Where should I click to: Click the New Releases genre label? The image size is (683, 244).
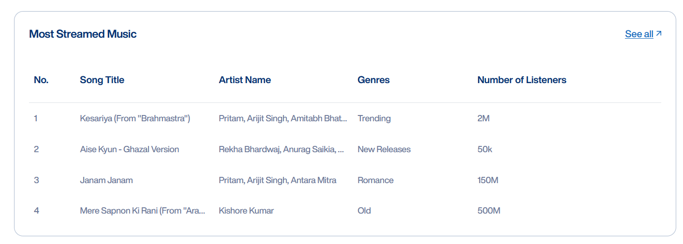click(x=384, y=149)
